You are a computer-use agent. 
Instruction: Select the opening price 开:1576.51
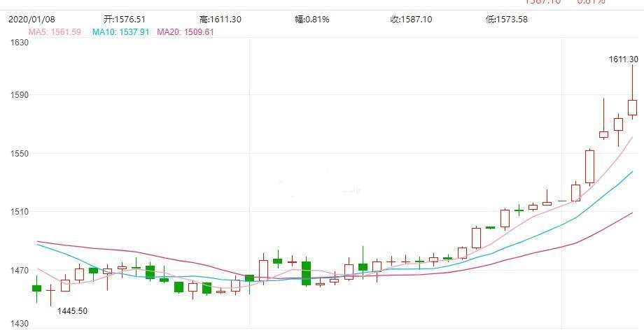tap(125, 20)
